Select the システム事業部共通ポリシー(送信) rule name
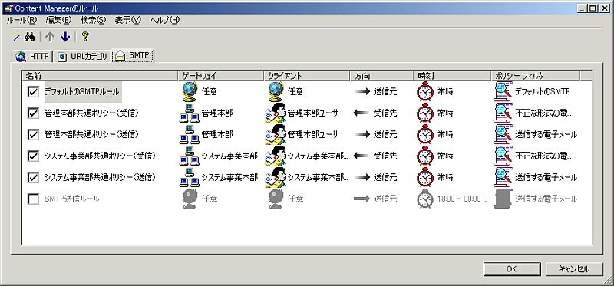The width and height of the screenshot is (614, 286). click(x=100, y=178)
